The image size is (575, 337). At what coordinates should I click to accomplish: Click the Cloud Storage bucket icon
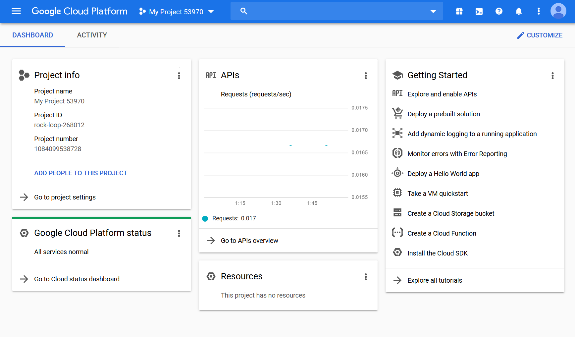point(397,213)
